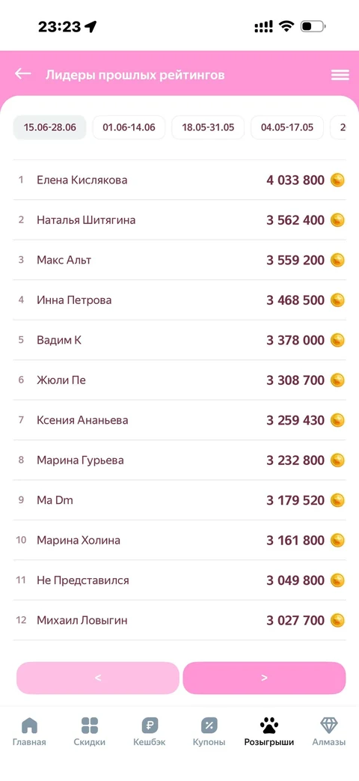
Task: Open the Главная home icon
Action: (x=29, y=725)
